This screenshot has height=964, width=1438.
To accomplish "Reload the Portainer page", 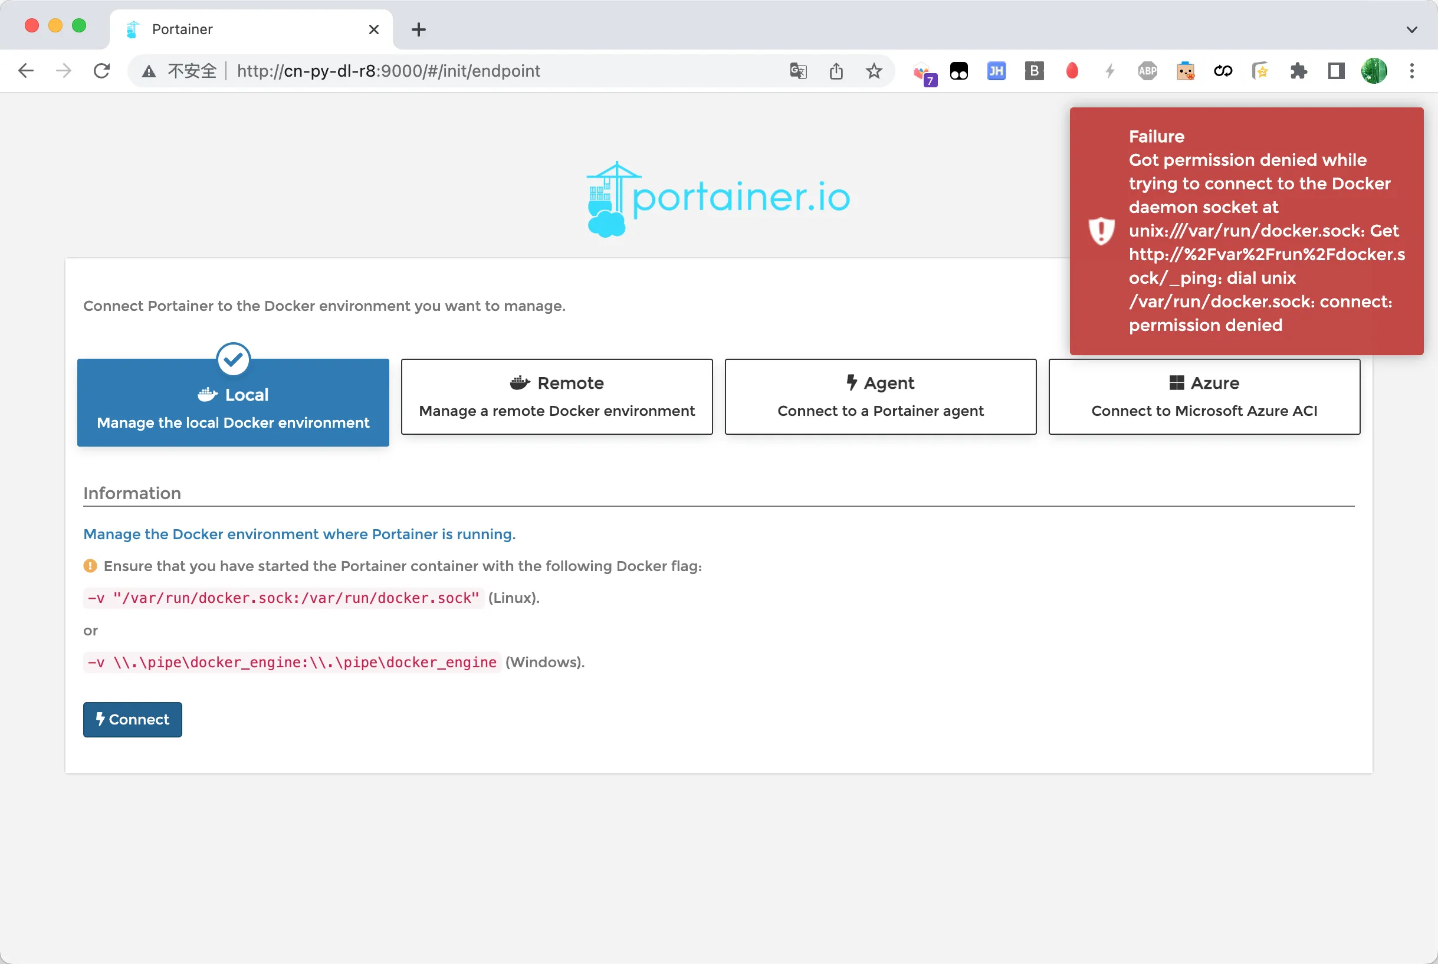I will click(x=101, y=71).
